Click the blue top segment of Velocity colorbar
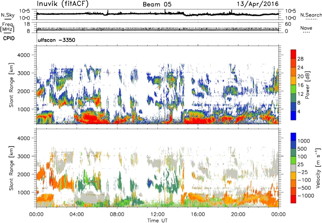The height and width of the screenshot is (223, 322). tap(293, 137)
